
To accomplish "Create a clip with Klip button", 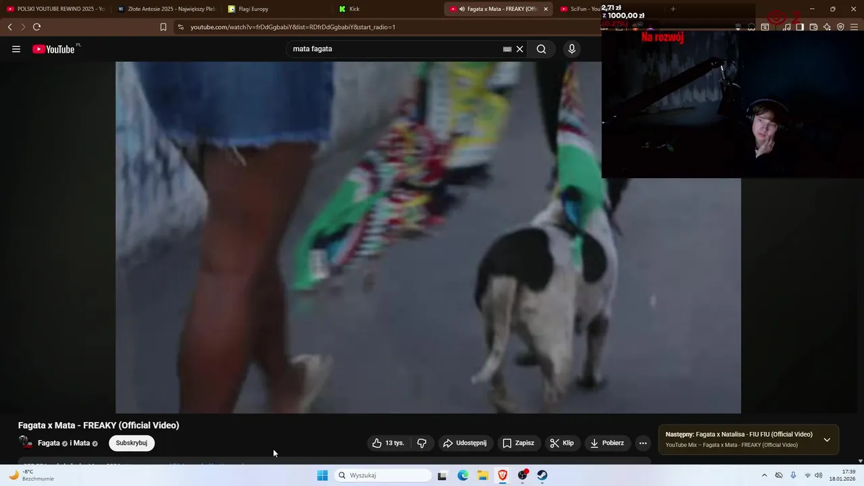I will click(x=562, y=443).
